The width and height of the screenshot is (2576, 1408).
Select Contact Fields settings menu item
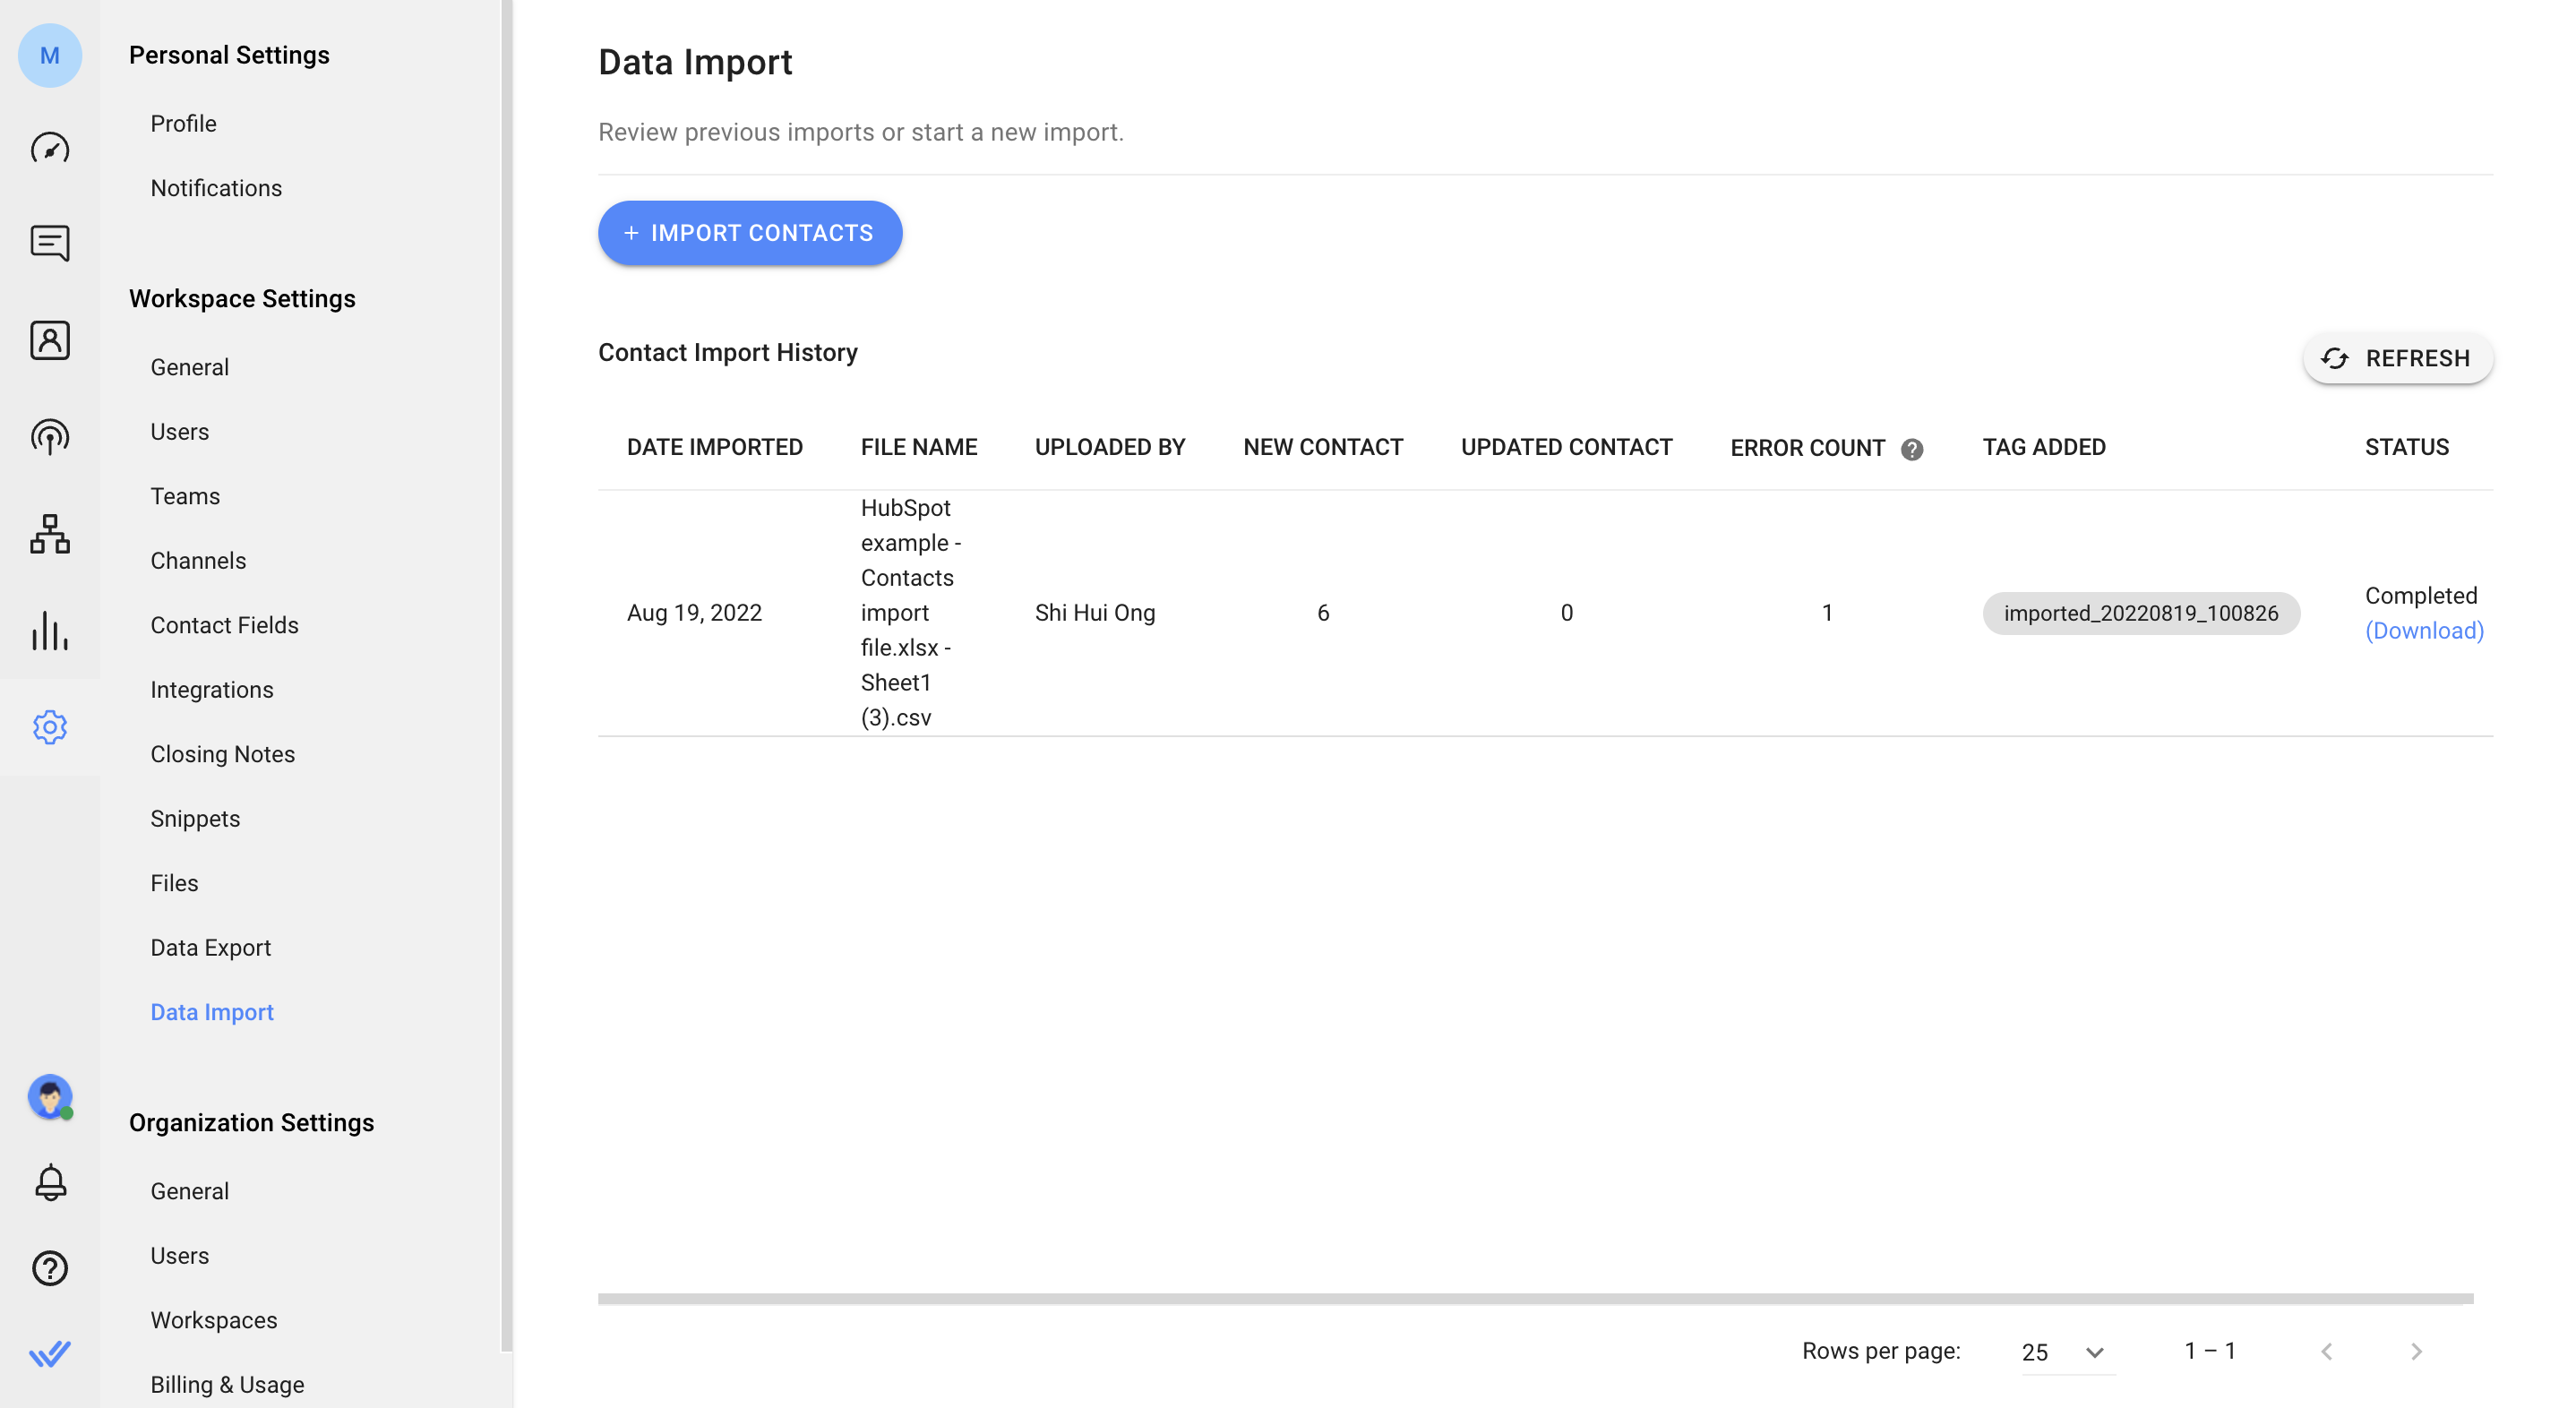[x=224, y=624]
